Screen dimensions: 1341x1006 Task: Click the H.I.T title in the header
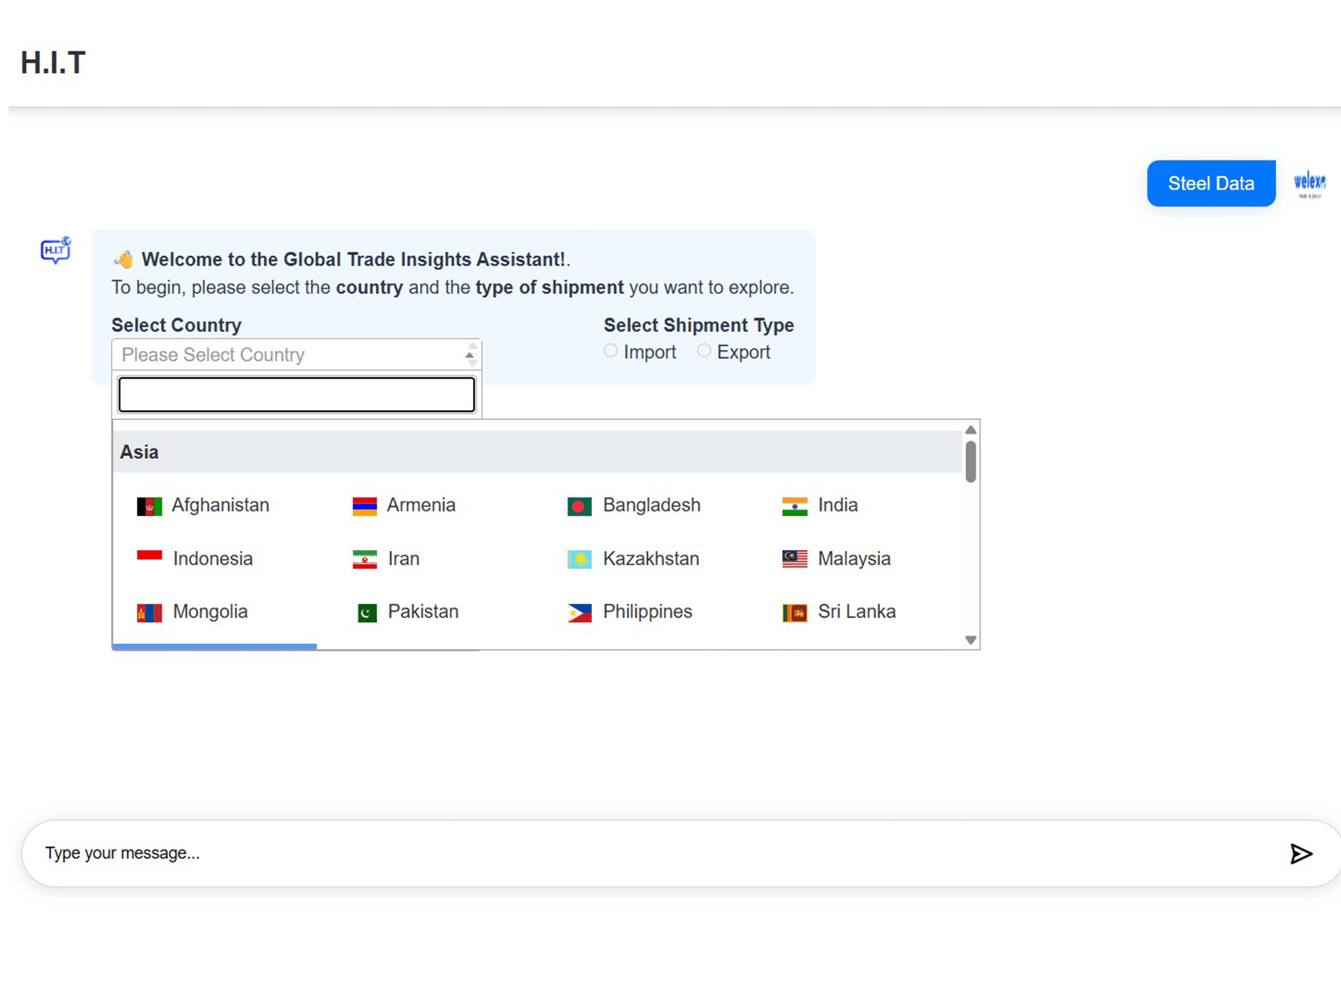(52, 62)
